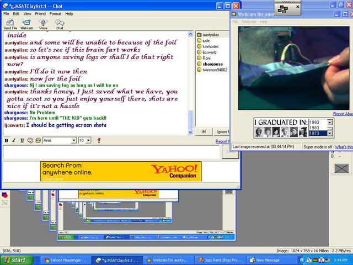Click the red shape tool in Paint Shop Pro
Image resolution: width=353 pixels, height=265 pixels.
[x=4, y=195]
